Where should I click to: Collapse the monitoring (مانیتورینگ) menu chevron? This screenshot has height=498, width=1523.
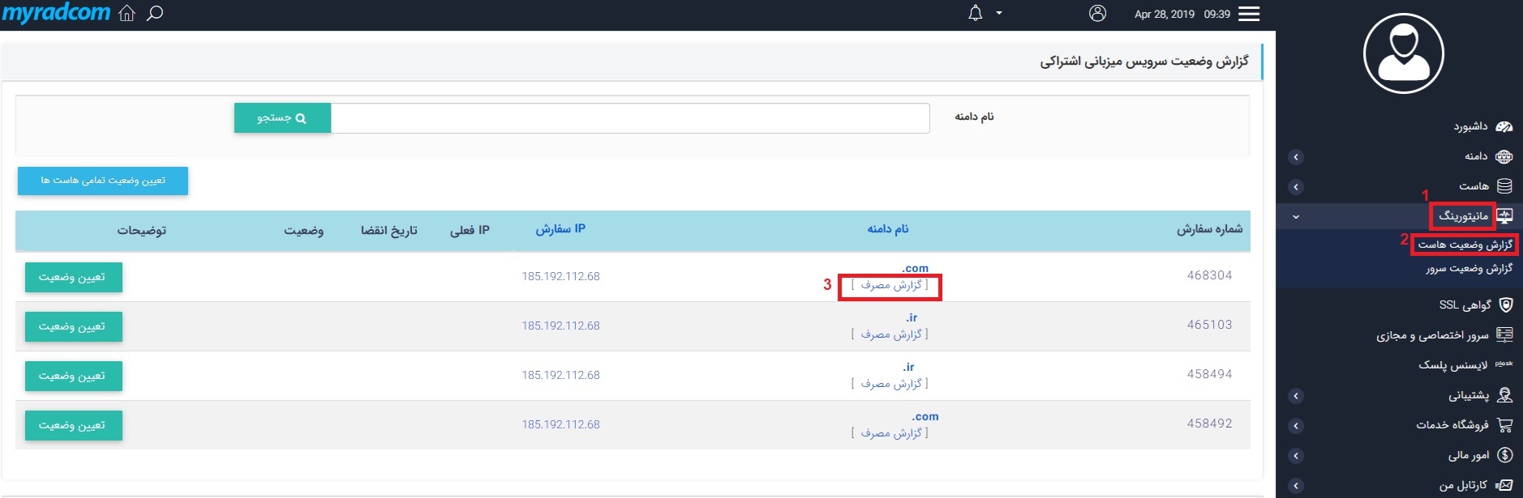click(x=1296, y=217)
